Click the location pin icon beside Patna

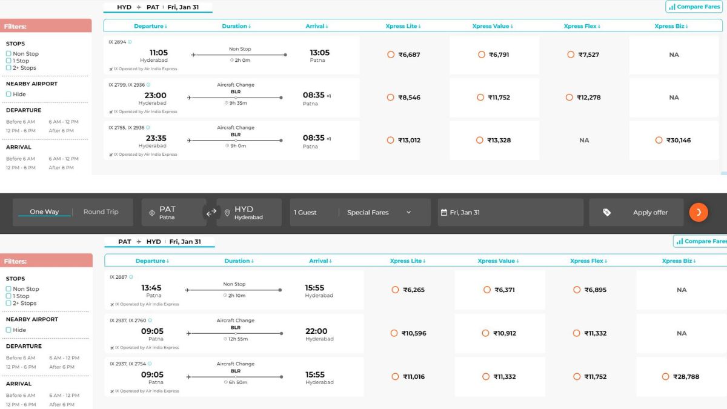(151, 212)
